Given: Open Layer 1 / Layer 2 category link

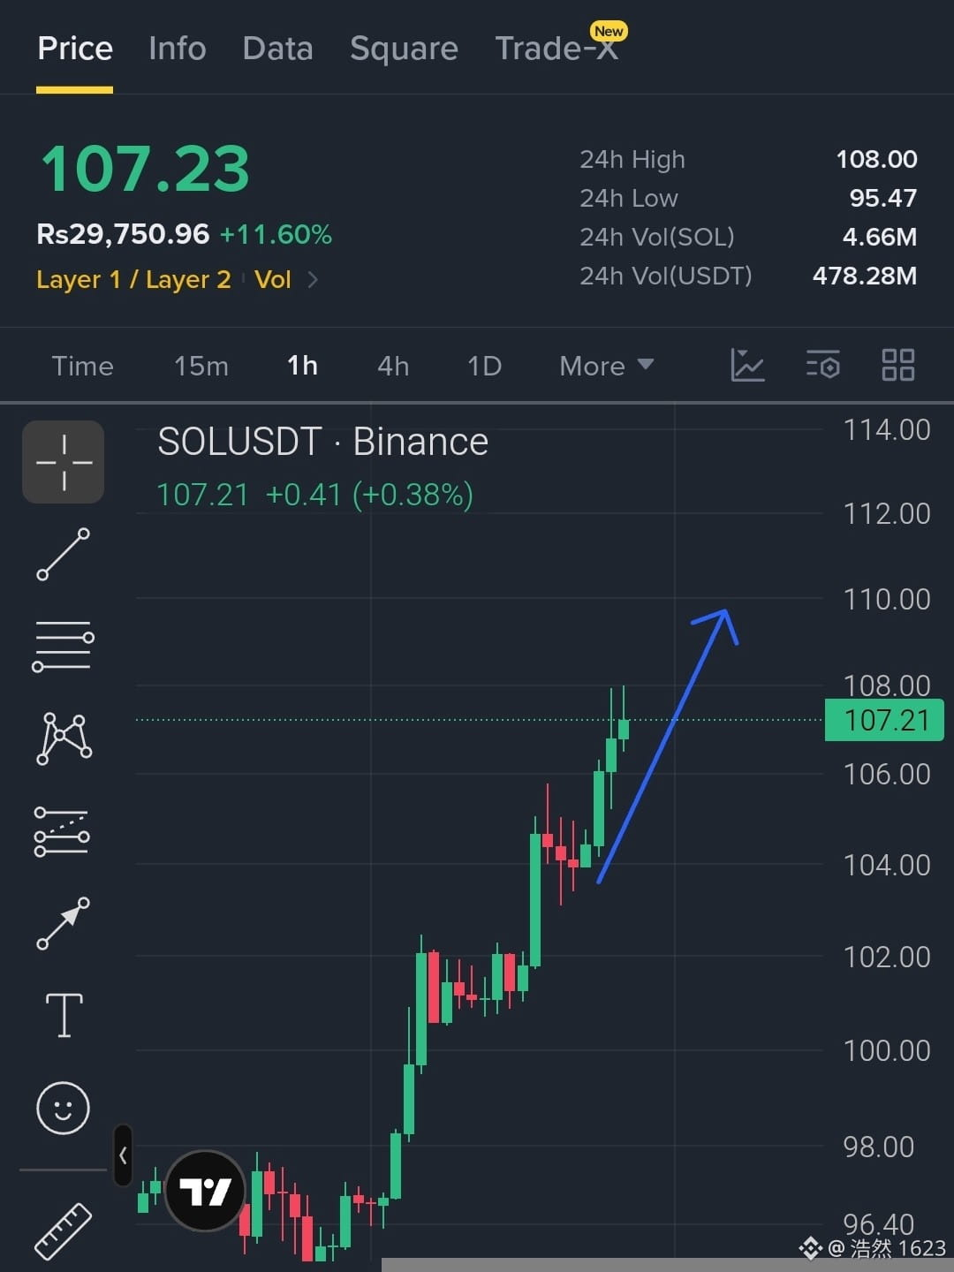Looking at the screenshot, I should 133,280.
